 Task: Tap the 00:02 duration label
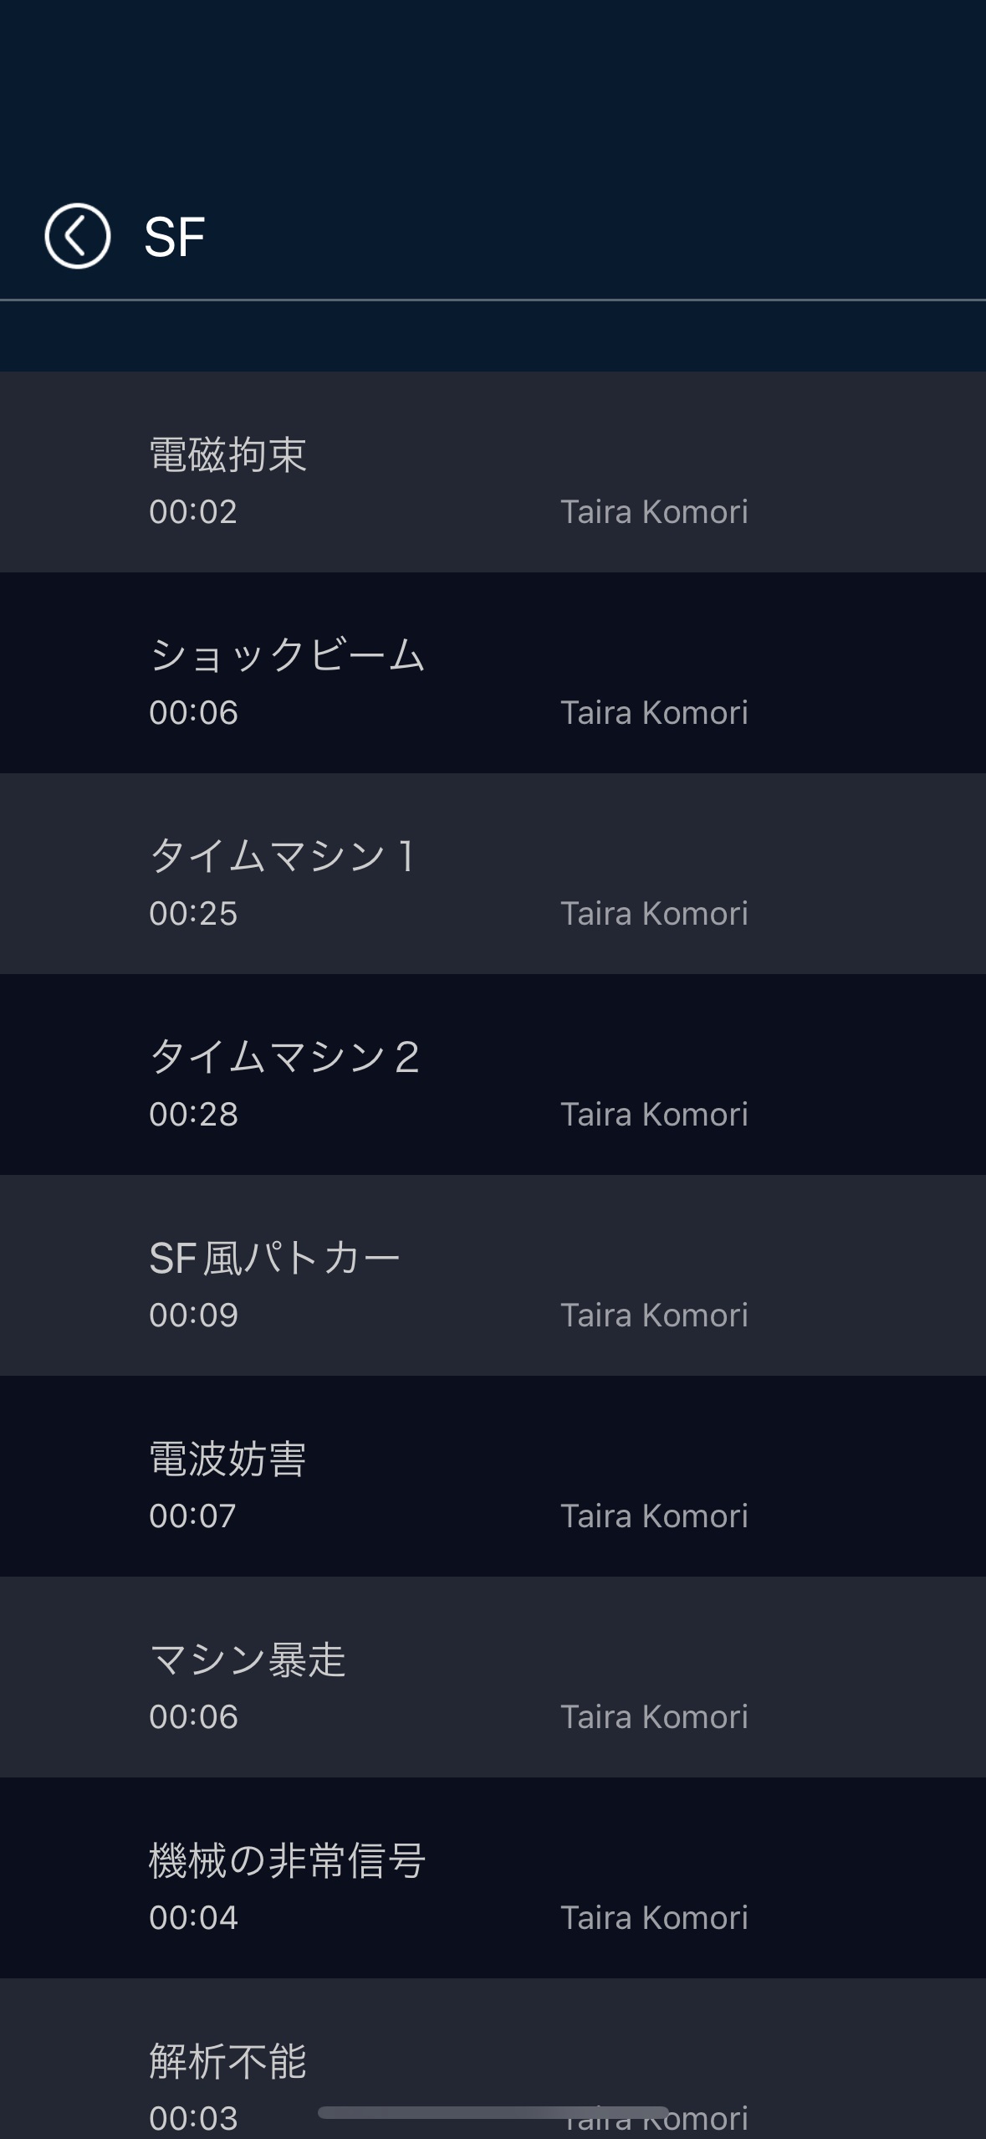[x=193, y=512]
